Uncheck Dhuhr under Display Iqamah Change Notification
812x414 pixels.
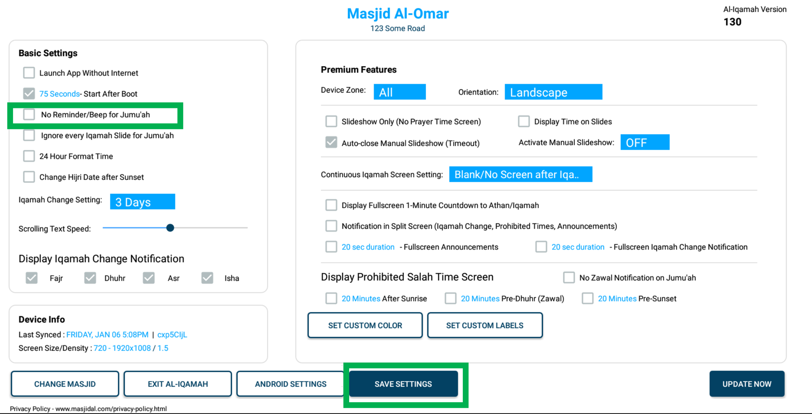click(90, 278)
